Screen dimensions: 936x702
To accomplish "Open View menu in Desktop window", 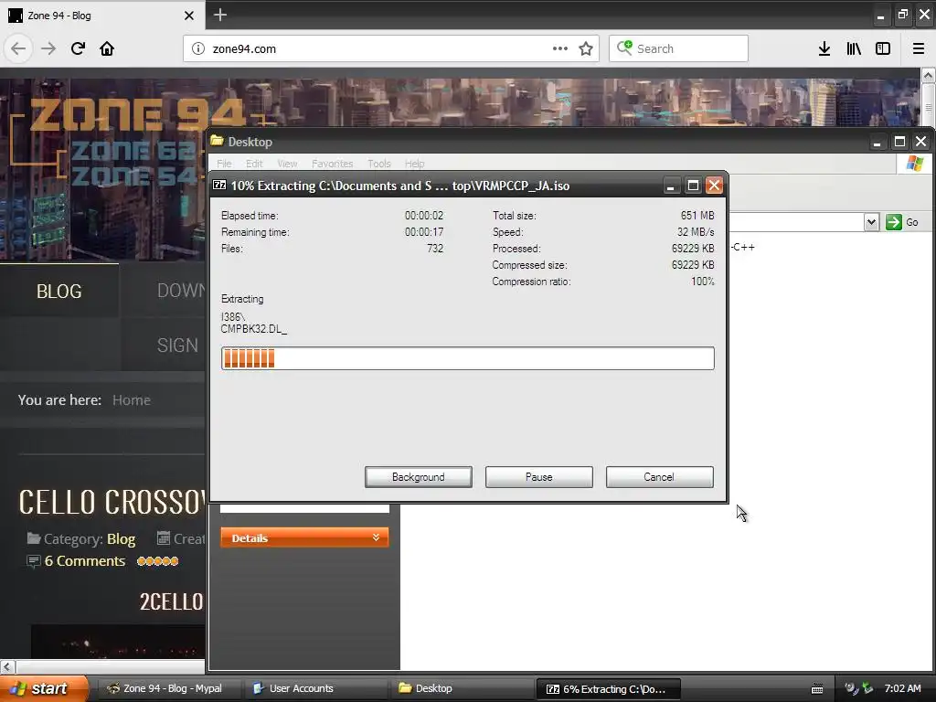I will (x=287, y=164).
